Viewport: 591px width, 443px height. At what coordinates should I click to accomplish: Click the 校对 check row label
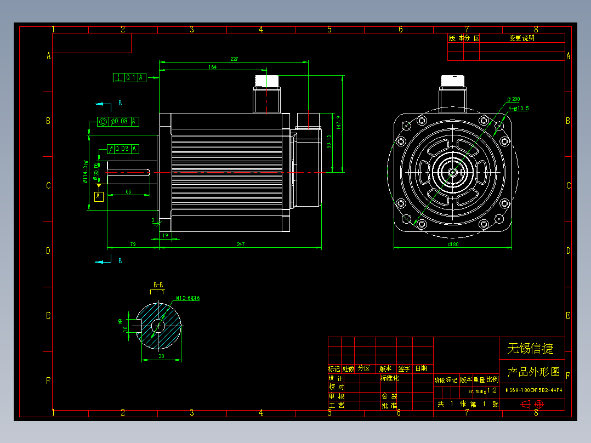coord(336,387)
